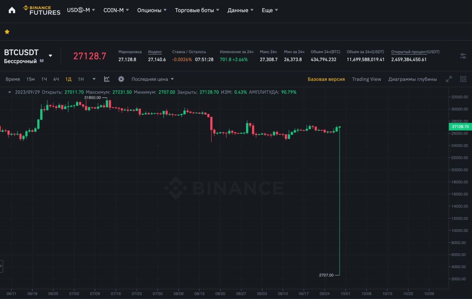Select the 4Ч timeframe
The height and width of the screenshot is (299, 472).
(56, 79)
